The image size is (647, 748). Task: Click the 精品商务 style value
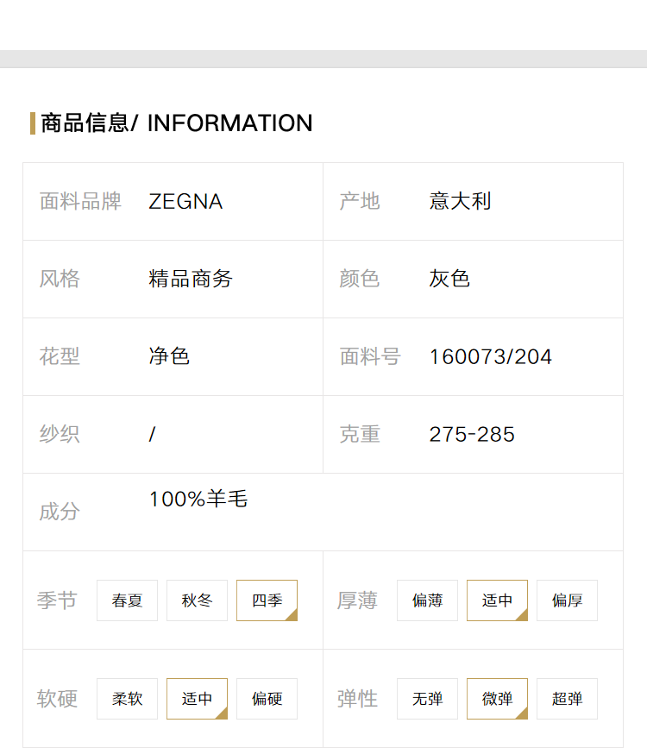191,279
